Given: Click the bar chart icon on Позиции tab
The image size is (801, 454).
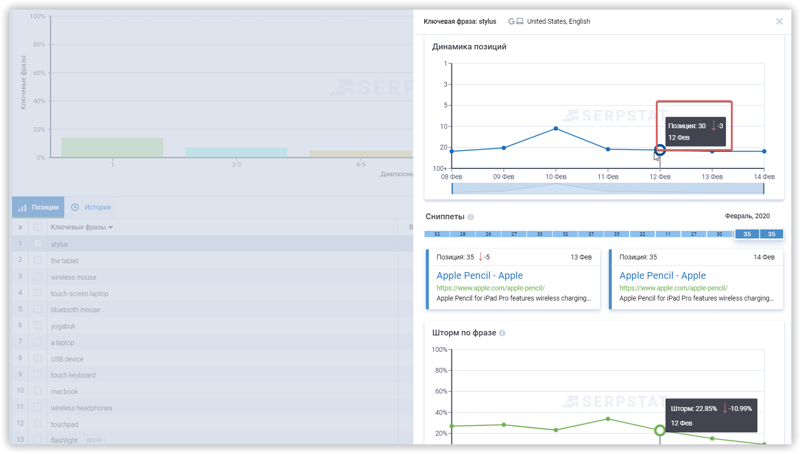Looking at the screenshot, I should pos(22,208).
